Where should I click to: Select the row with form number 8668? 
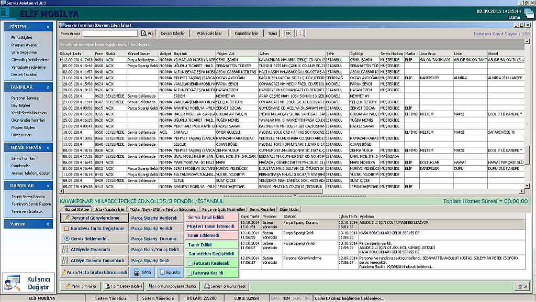[292, 66]
